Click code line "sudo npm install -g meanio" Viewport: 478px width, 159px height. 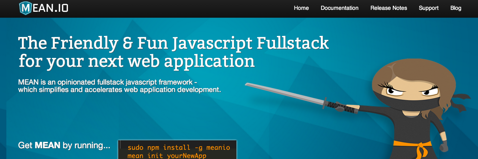[179, 148]
